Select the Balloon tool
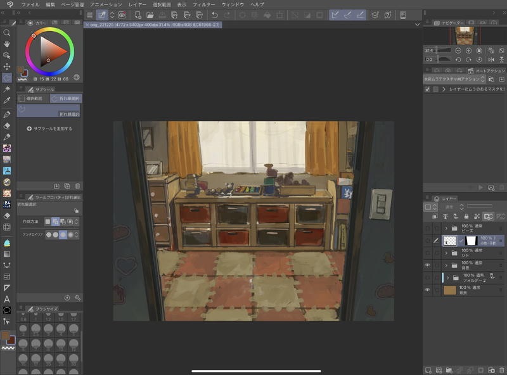This screenshot has height=375, width=507. 6,310
